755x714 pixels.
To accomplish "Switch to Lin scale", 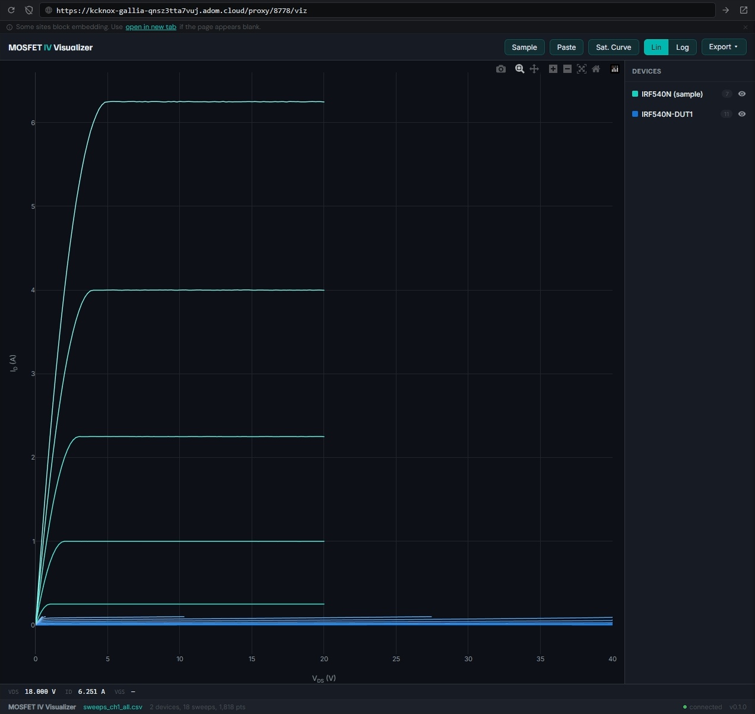I will click(656, 47).
